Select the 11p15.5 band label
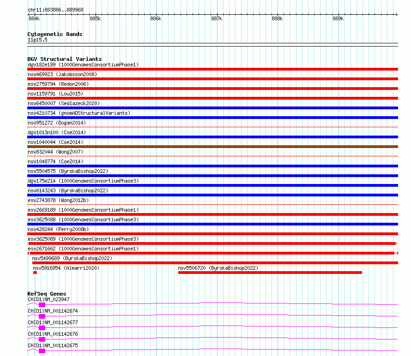 [37, 40]
